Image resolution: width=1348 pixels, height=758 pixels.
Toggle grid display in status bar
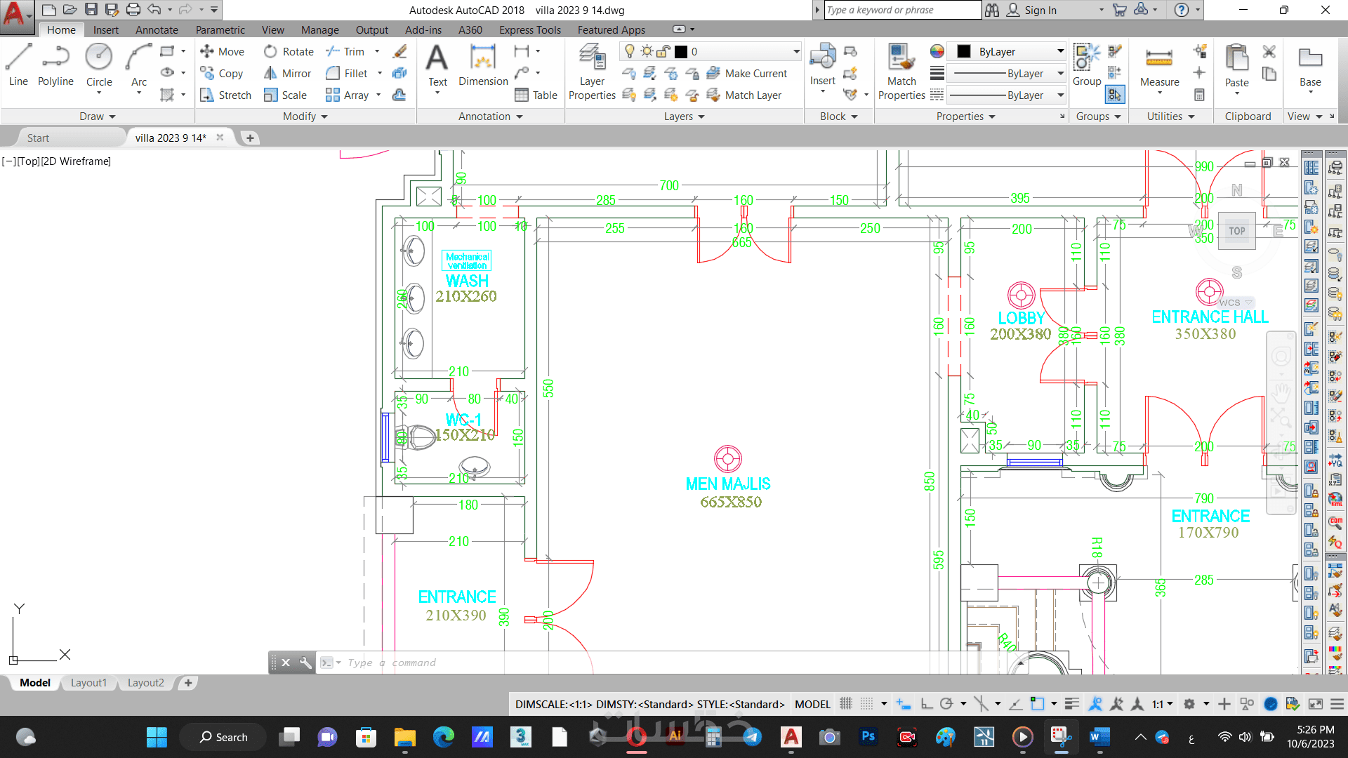846,704
